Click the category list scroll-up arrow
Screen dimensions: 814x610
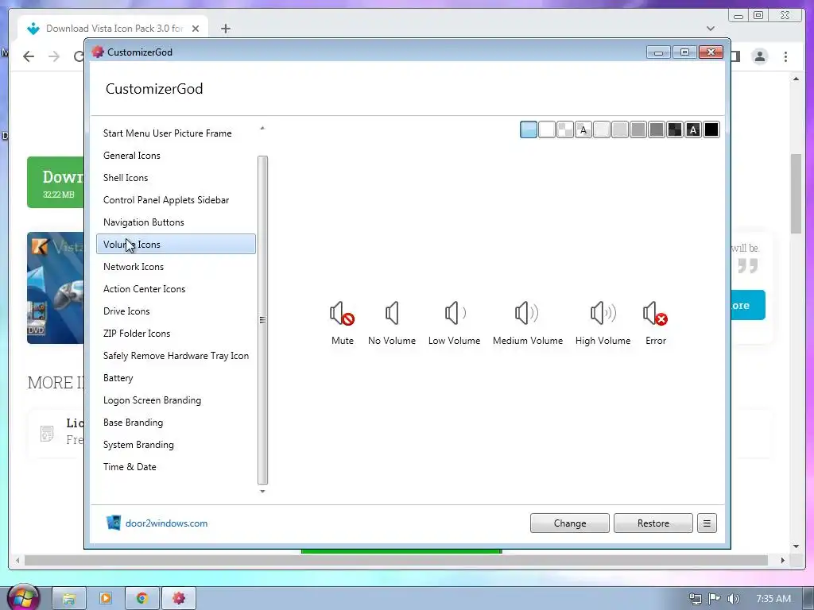262,128
